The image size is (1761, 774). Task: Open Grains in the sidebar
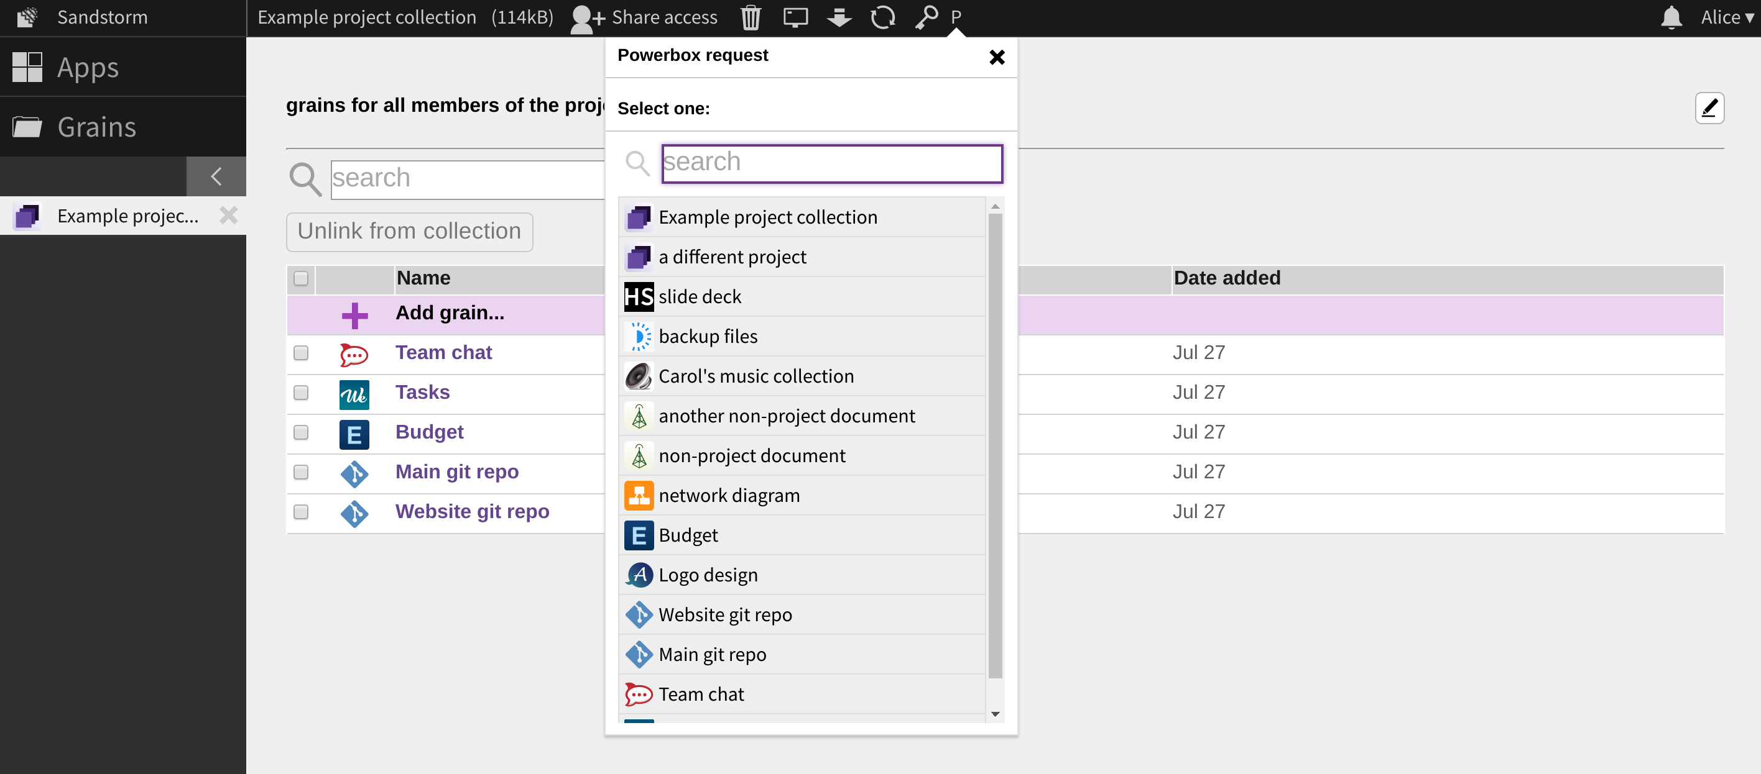pyautogui.click(x=96, y=127)
